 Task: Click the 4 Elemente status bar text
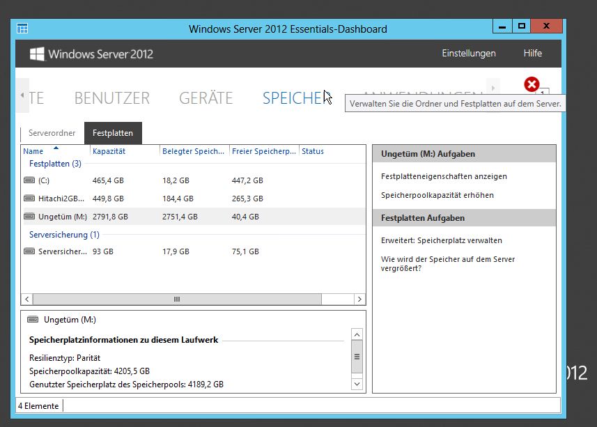(x=38, y=406)
